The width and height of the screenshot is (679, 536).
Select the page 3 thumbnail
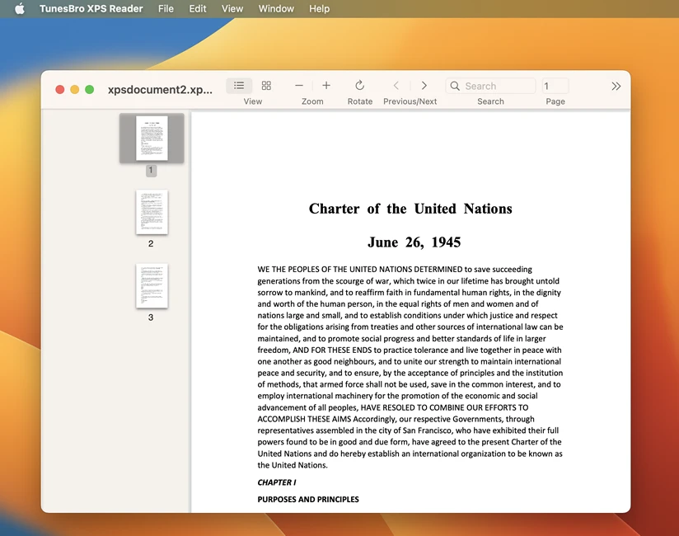[x=152, y=284]
